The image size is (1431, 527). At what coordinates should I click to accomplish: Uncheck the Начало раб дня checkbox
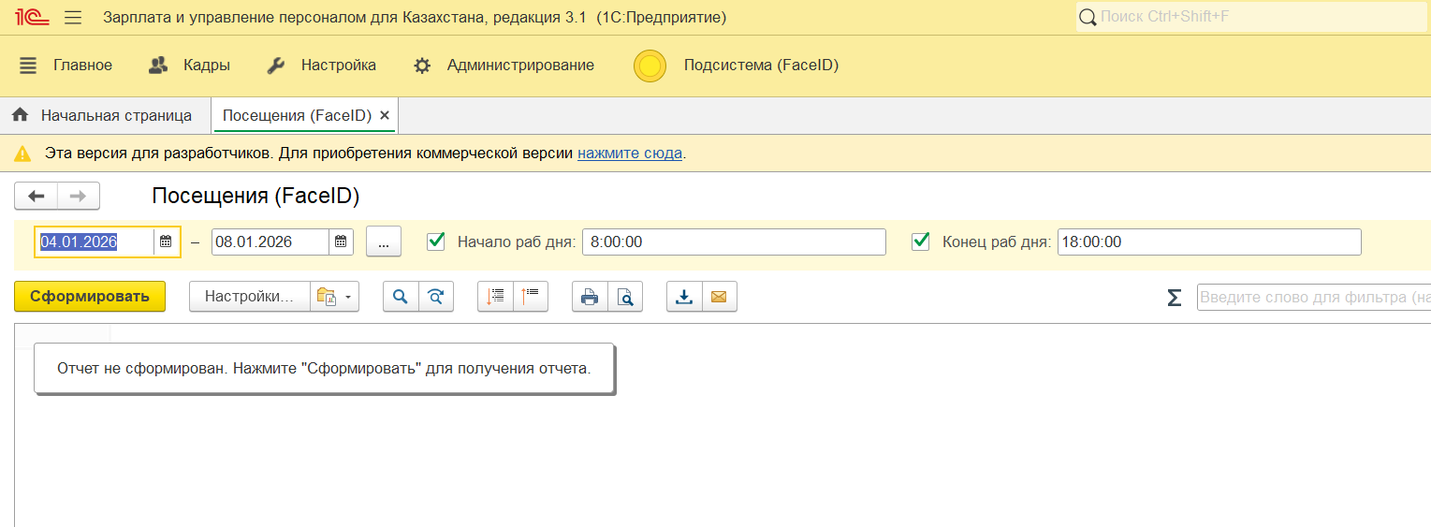435,242
